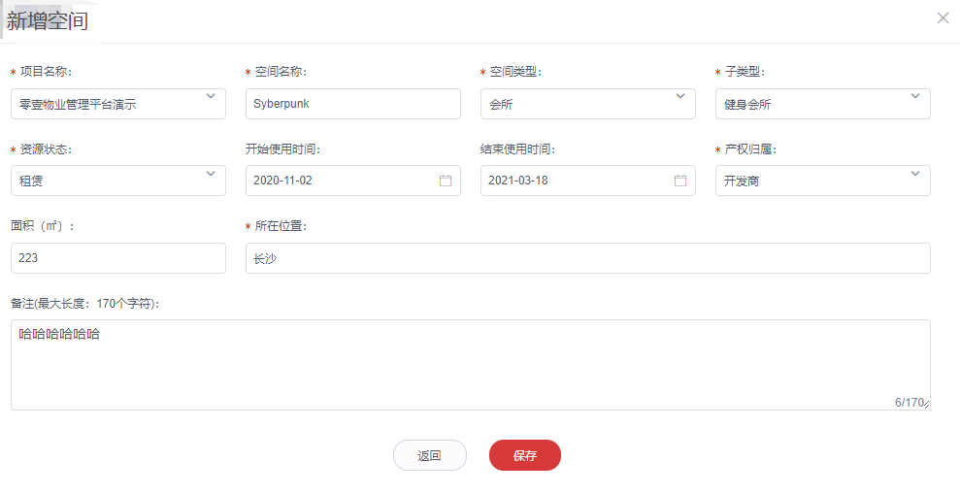Open calendar icon for 开始使用时间
The width and height of the screenshot is (960, 494).
pos(446,181)
